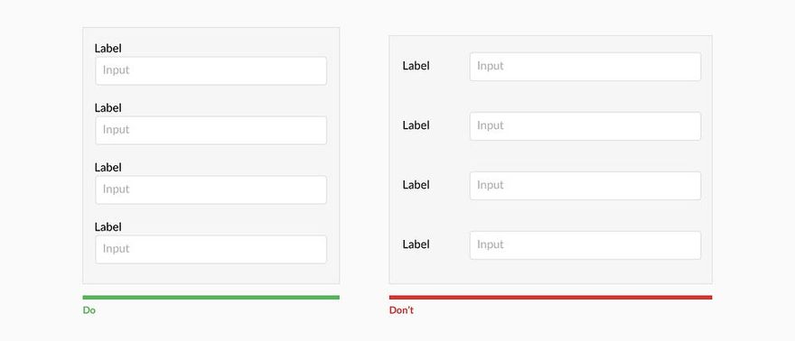Click the second Input field in the Don't form

tap(585, 126)
